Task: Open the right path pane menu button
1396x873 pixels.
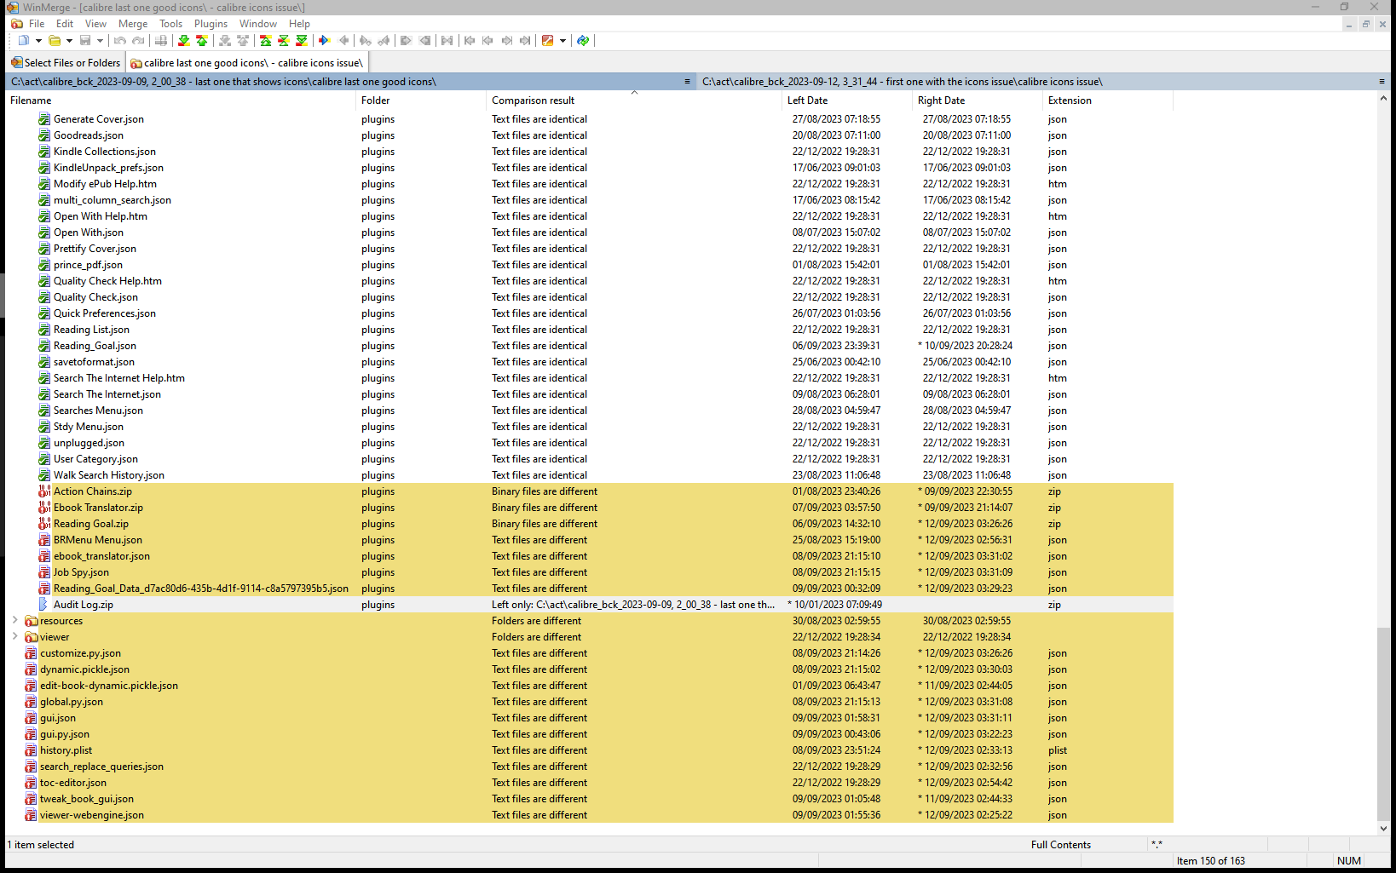Action: click(x=1382, y=82)
